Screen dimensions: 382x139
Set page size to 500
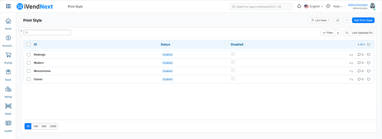click(44, 126)
